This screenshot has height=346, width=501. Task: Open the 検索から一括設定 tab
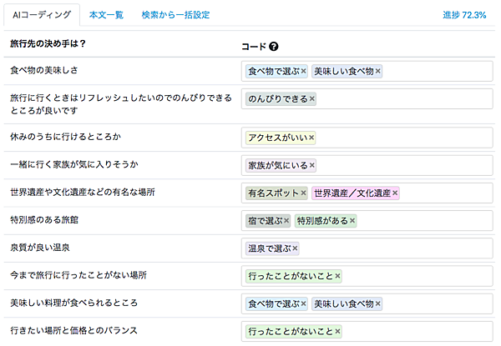point(175,15)
